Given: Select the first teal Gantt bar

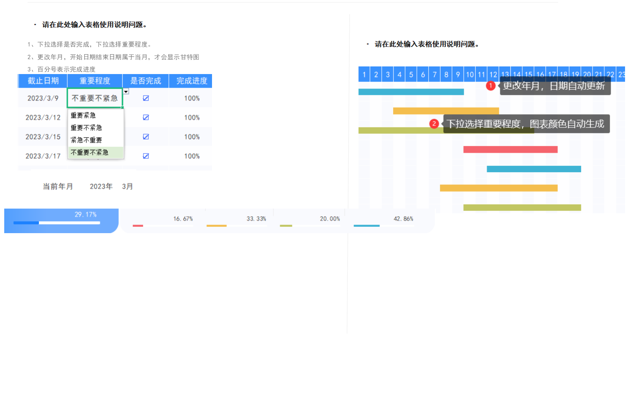Looking at the screenshot, I should click(411, 92).
